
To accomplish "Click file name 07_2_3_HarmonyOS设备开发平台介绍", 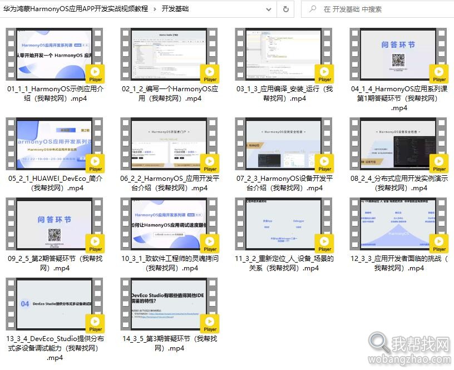I will coord(284,183).
